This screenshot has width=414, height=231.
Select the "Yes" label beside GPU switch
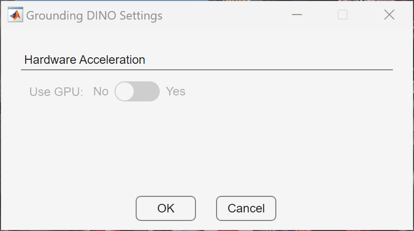pos(176,91)
